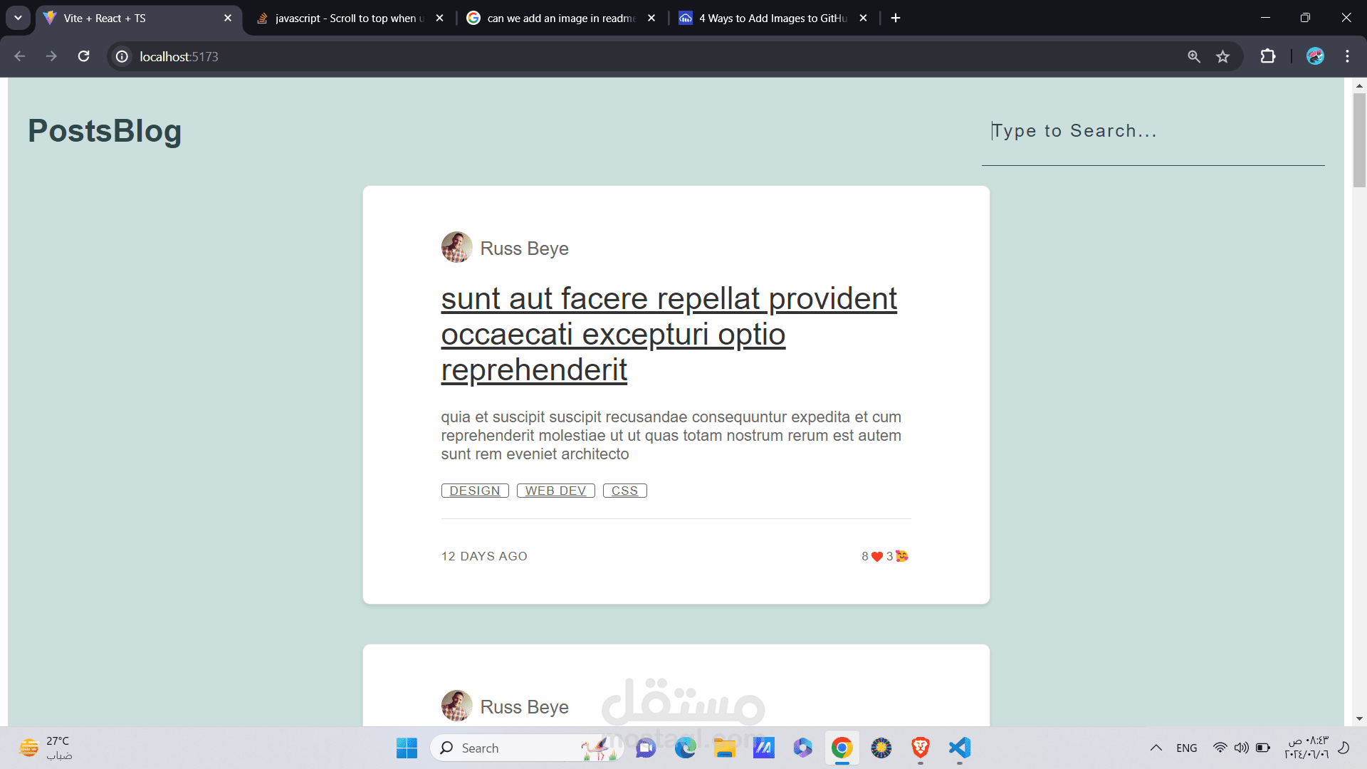
Task: Click the ENG language indicator
Action: click(x=1187, y=748)
